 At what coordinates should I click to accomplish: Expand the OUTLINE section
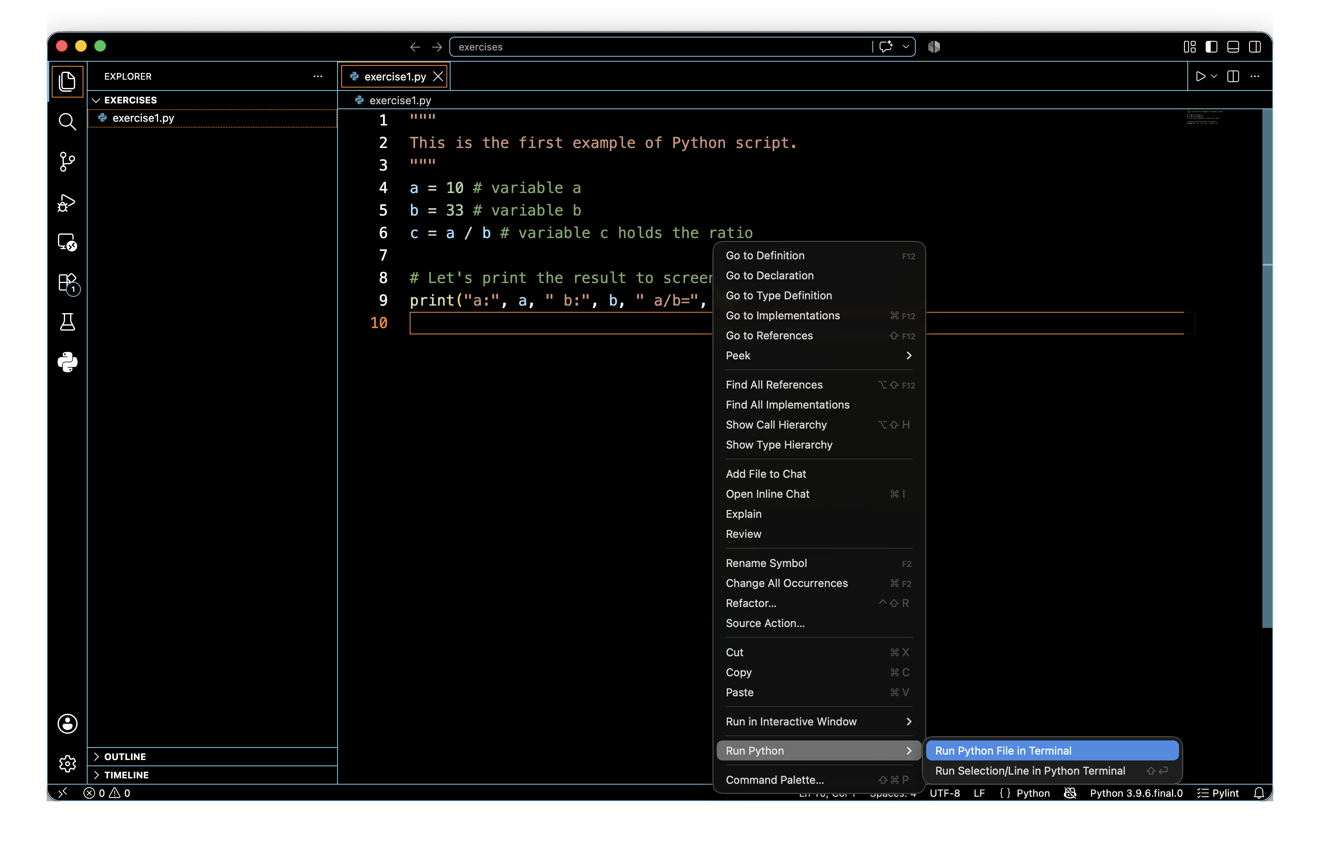pos(212,757)
